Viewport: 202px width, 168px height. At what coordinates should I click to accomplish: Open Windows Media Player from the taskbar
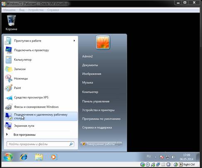coord(54,157)
